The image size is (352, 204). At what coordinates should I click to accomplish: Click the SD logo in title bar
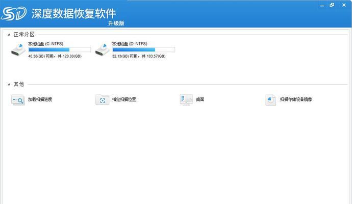tap(13, 13)
